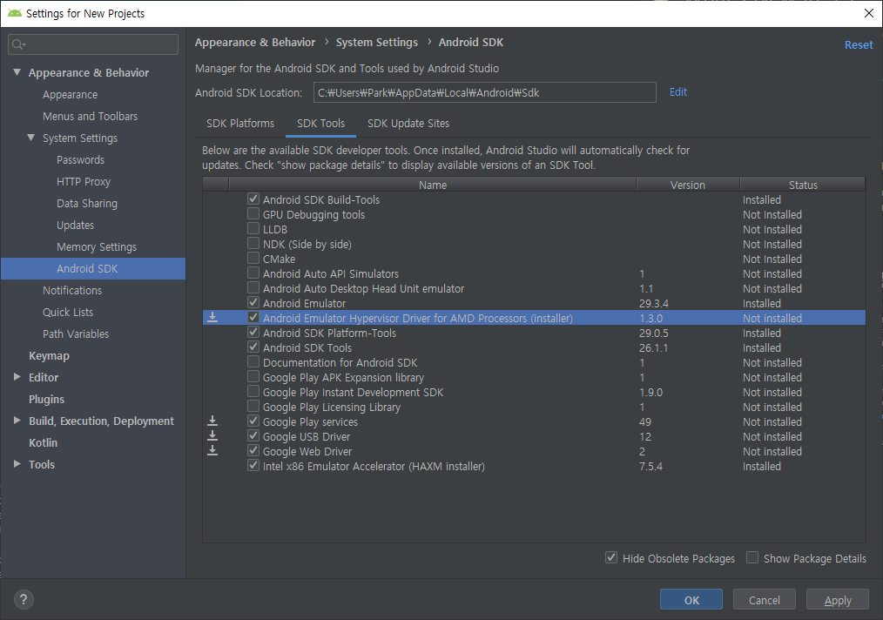Click the Android Studio icon in title bar
This screenshot has width=883, height=620.
(15, 13)
